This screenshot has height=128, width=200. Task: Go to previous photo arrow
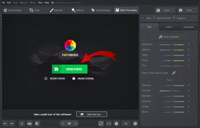coord(63,123)
